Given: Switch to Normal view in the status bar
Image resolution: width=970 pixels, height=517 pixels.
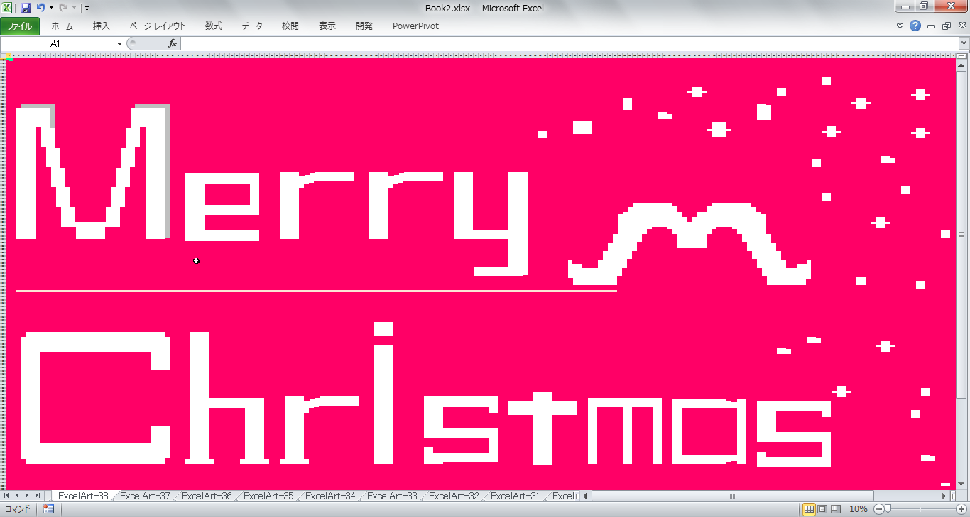Looking at the screenshot, I should click(809, 509).
